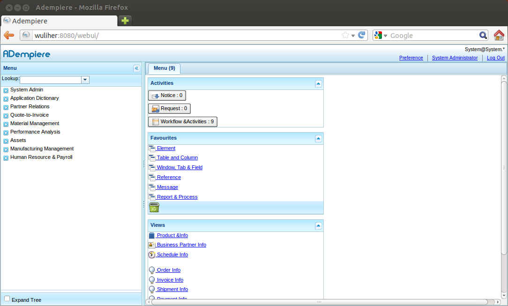
Task: Click the Message window icon
Action: (x=152, y=187)
